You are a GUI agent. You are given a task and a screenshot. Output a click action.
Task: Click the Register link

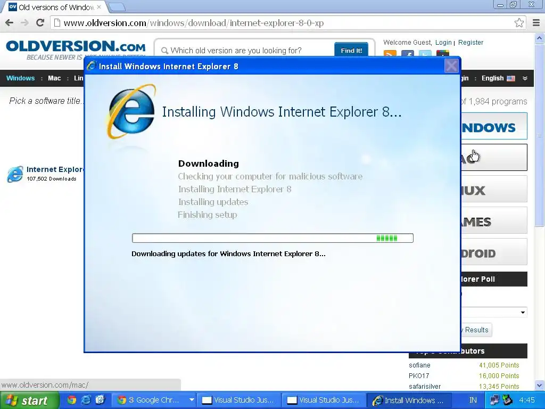pyautogui.click(x=470, y=43)
